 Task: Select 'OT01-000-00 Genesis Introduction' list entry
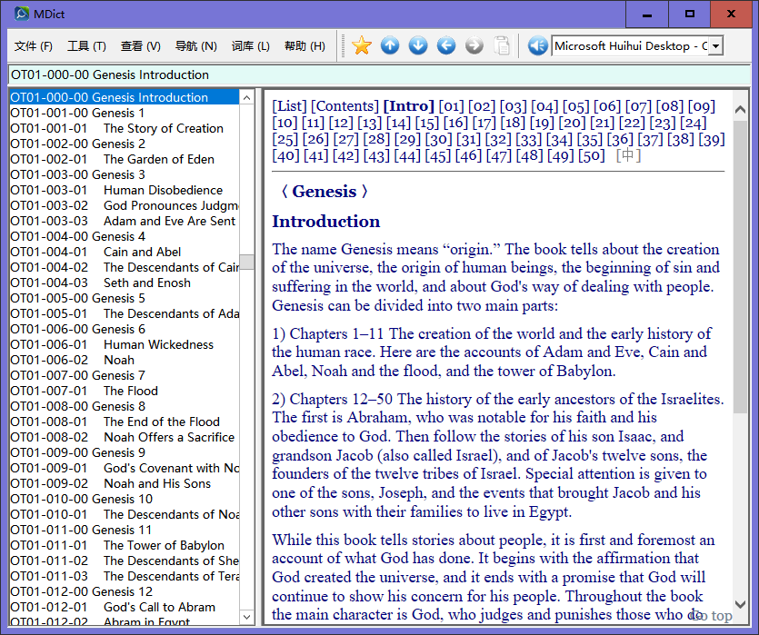pyautogui.click(x=125, y=97)
